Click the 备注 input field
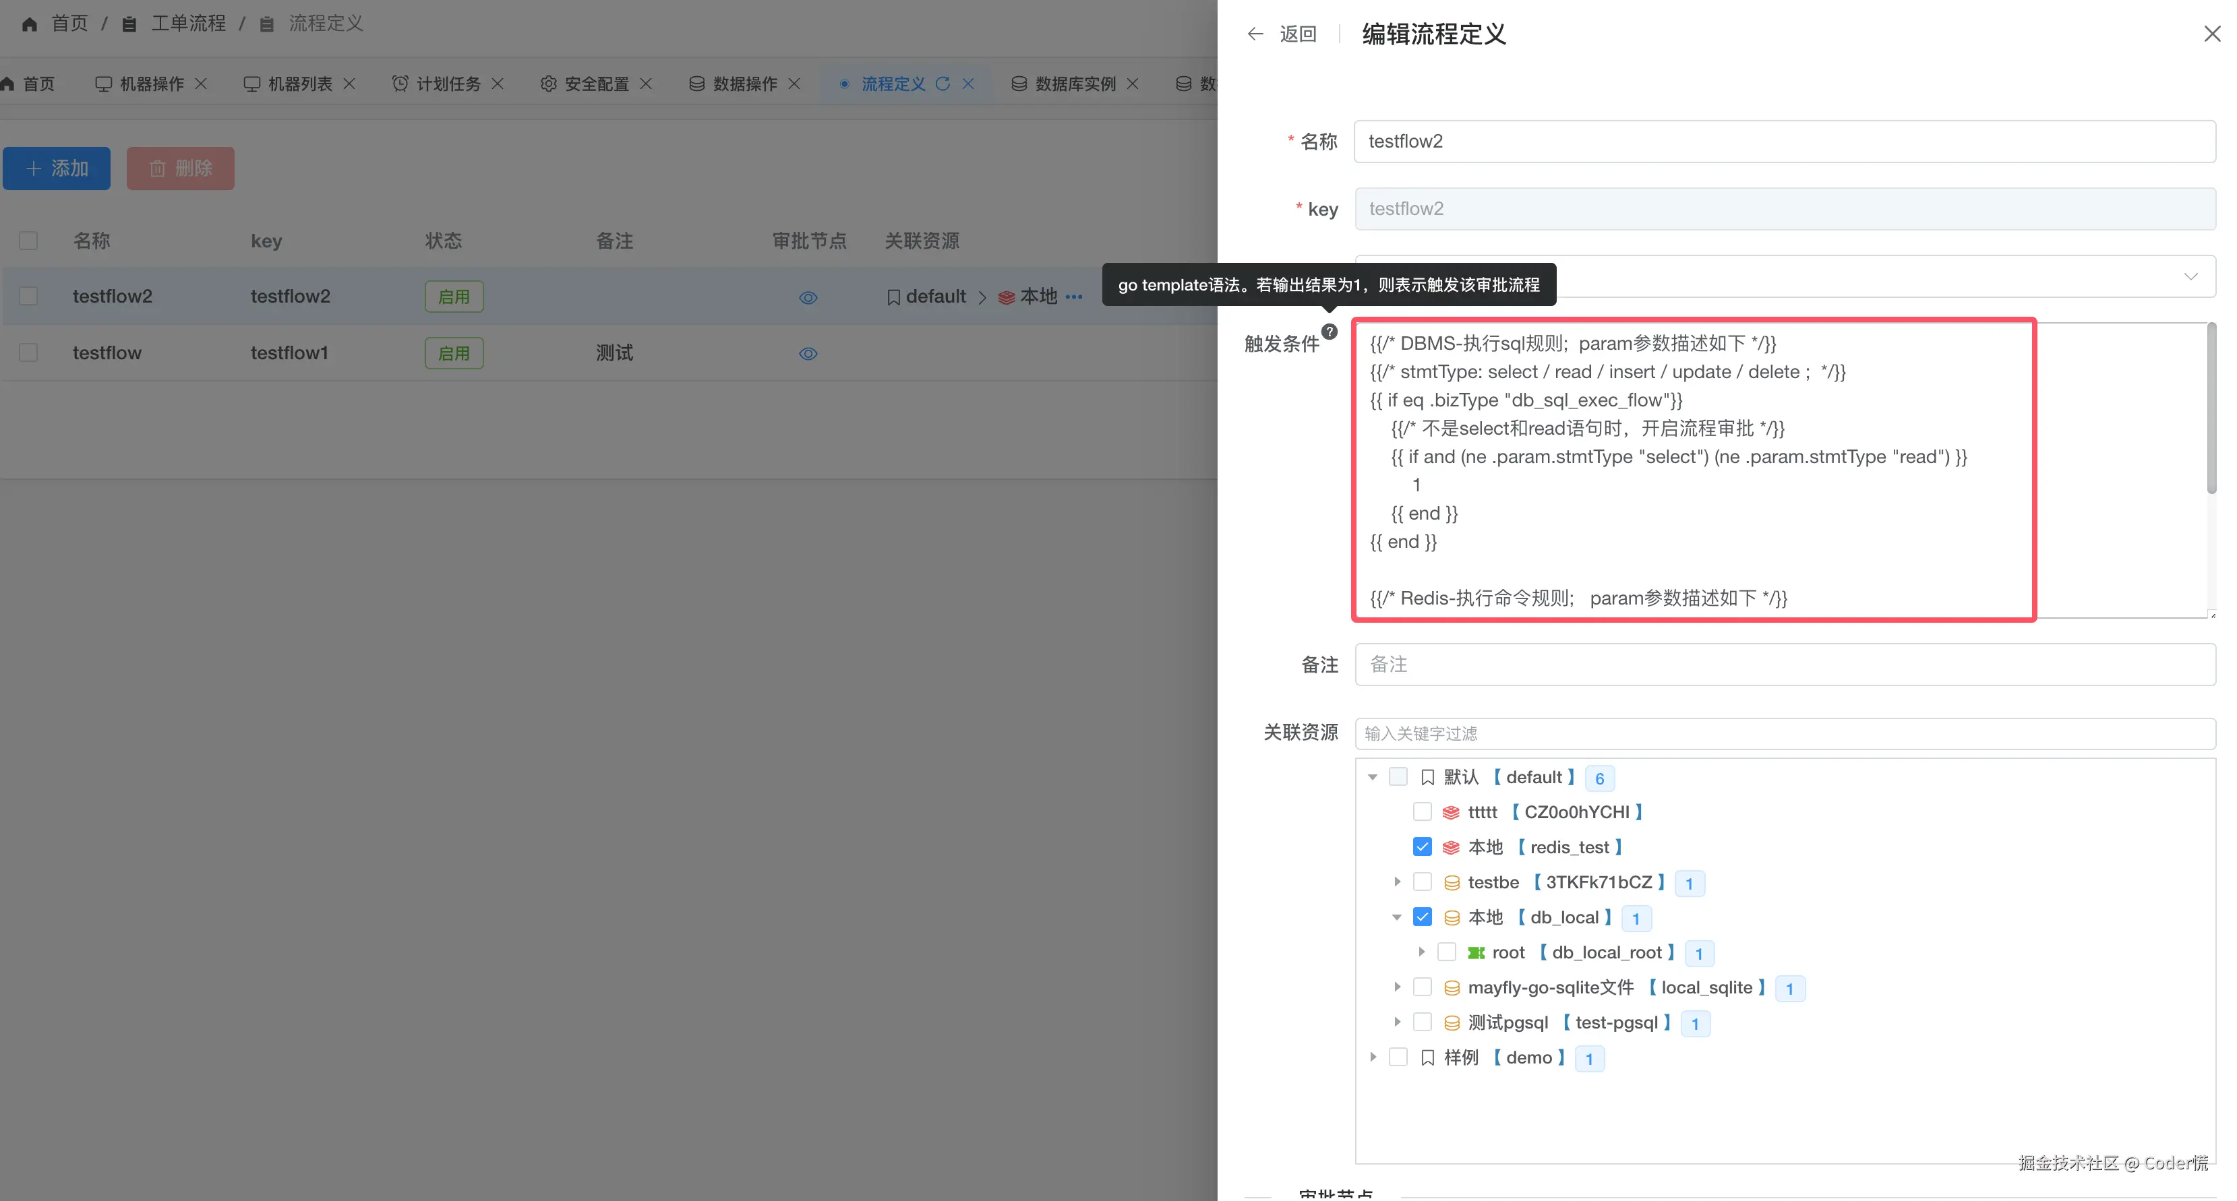The height and width of the screenshot is (1201, 2237). tap(1785, 665)
